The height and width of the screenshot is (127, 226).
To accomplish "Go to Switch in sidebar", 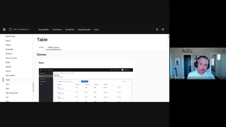I will [x=8, y=71].
